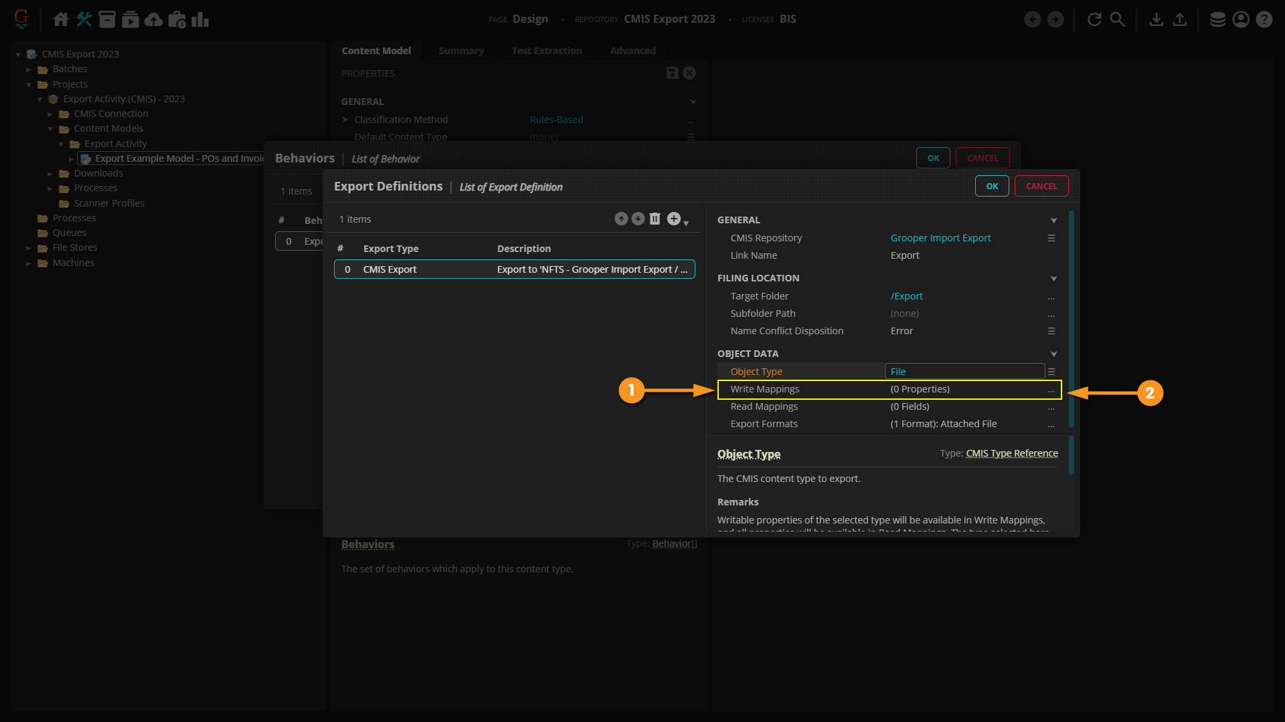Open Write Mappings ellipsis editor
The width and height of the screenshot is (1285, 722).
click(x=1051, y=390)
